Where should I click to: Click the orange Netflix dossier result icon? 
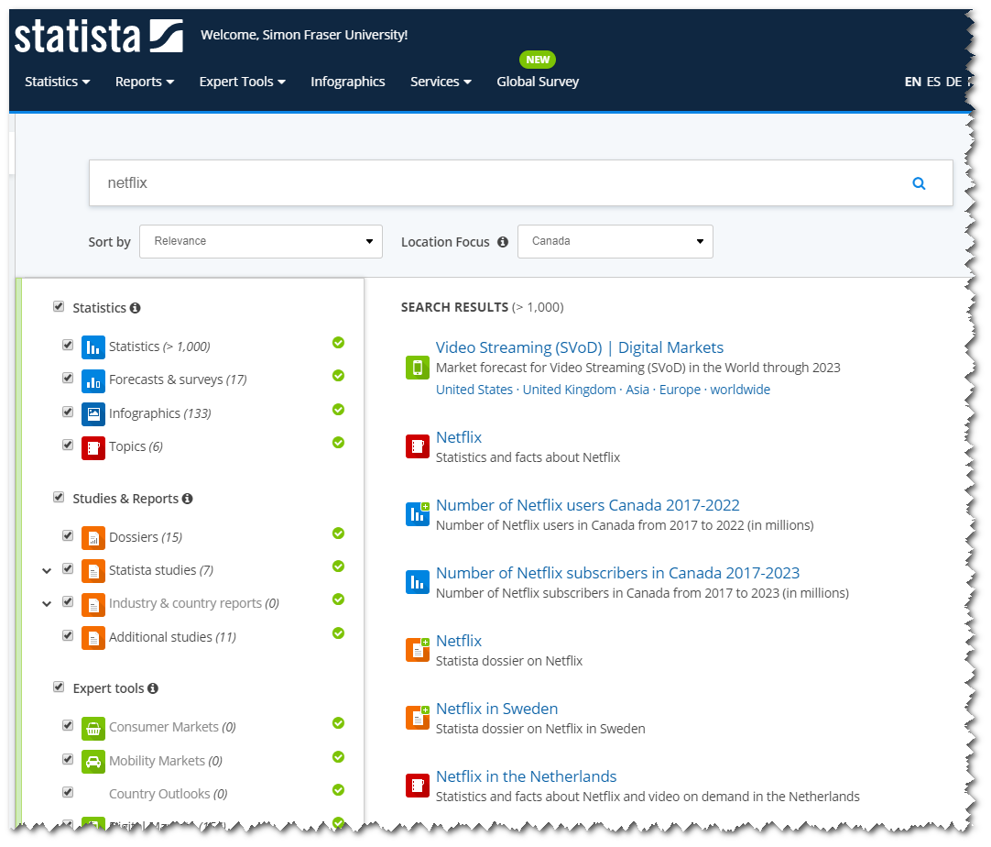(x=417, y=650)
